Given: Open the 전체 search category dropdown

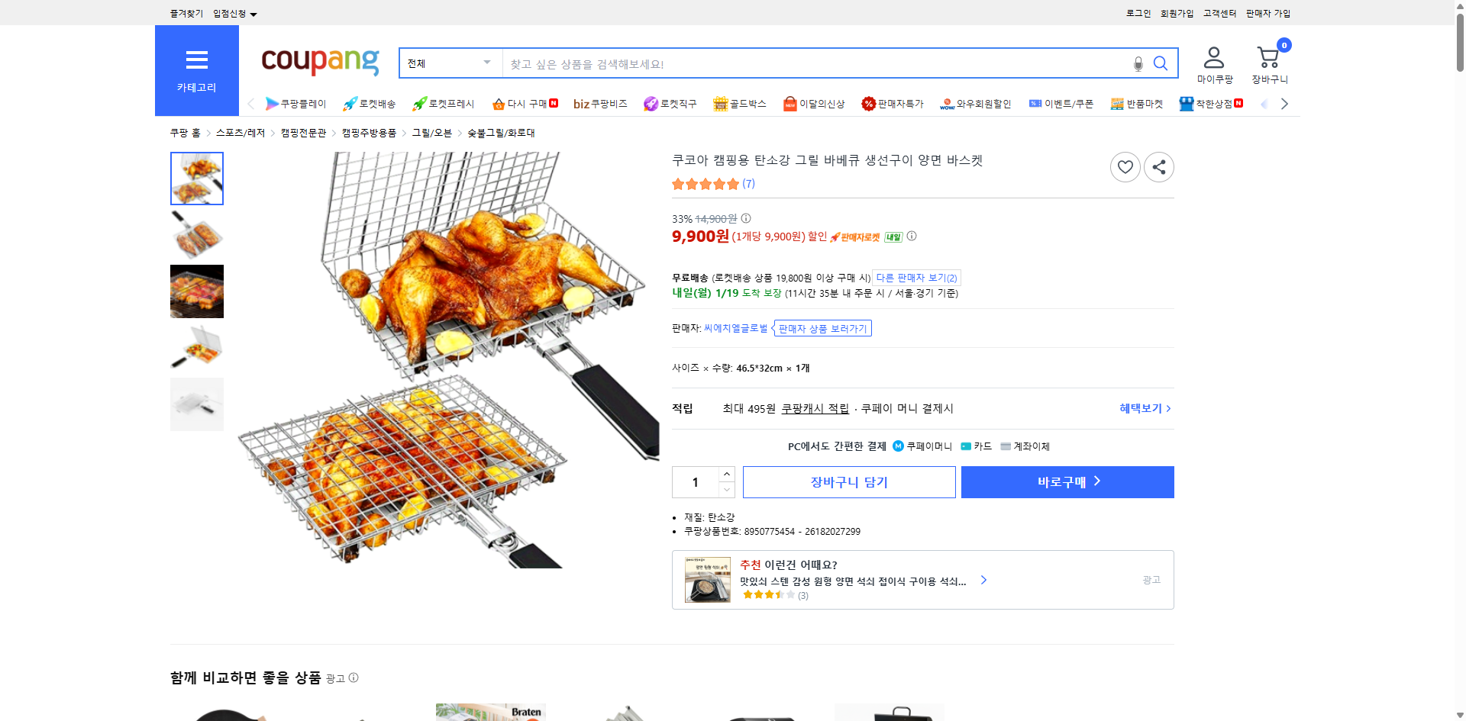Looking at the screenshot, I should pos(449,63).
